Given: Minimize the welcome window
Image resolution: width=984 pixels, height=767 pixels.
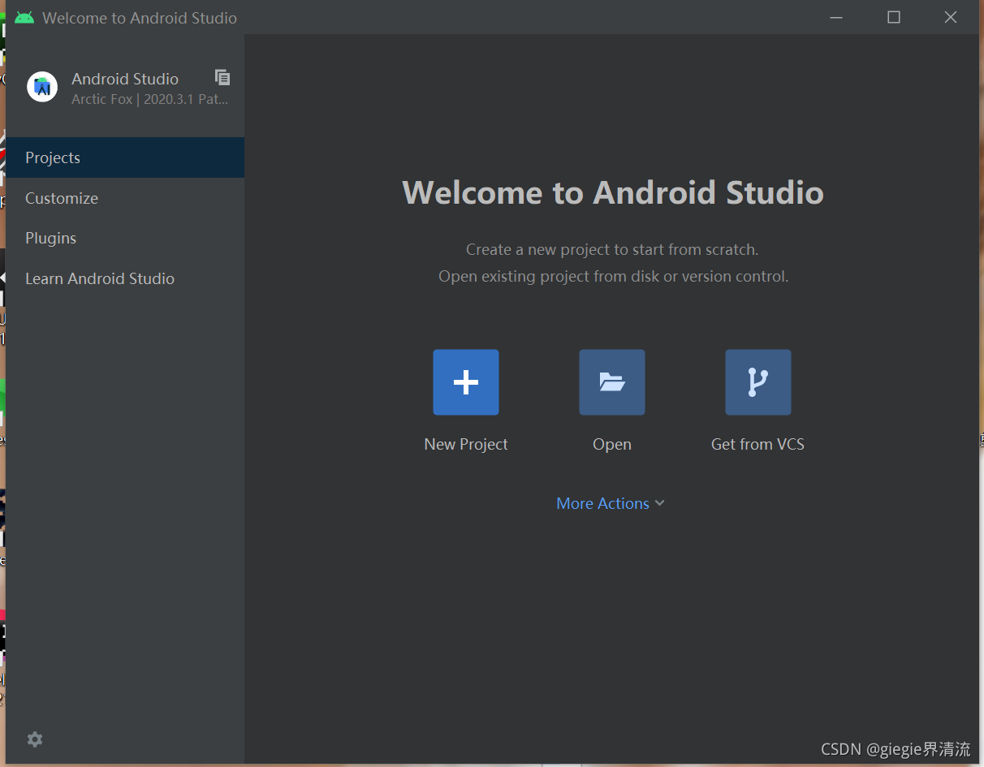Looking at the screenshot, I should (836, 17).
